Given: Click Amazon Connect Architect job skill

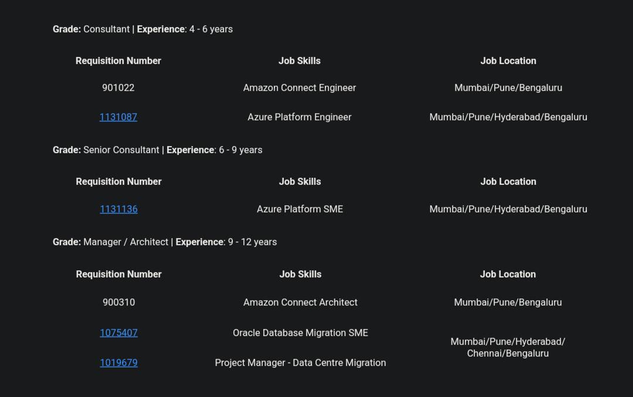Looking at the screenshot, I should tap(300, 302).
